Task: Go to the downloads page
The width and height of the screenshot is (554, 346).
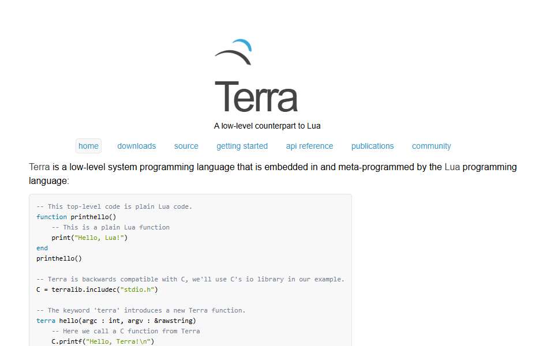Action: 136,146
